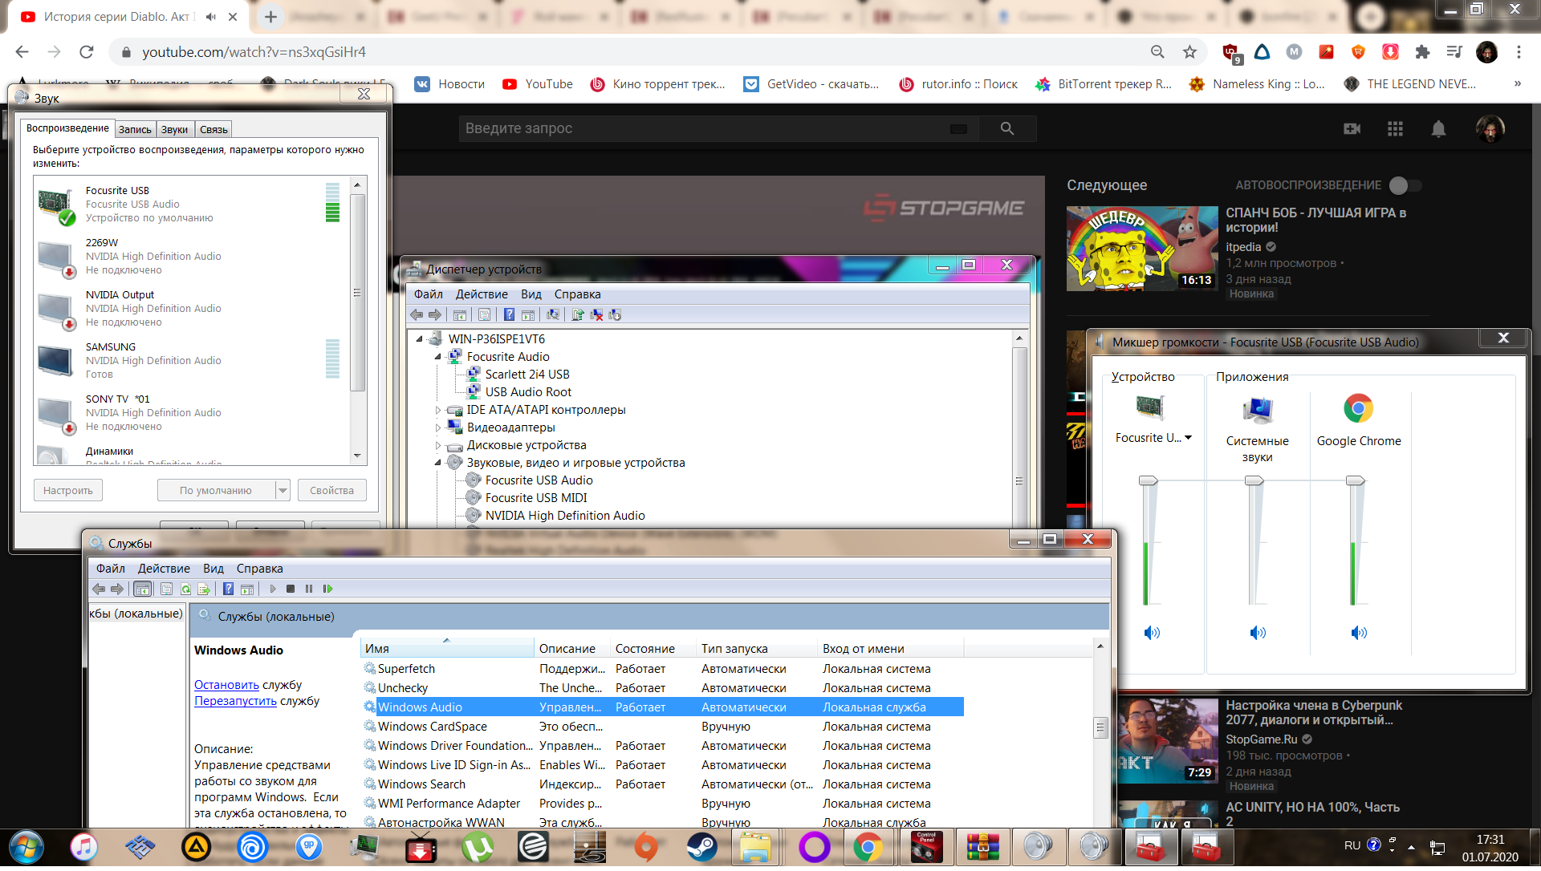Click help icon in Device Manager toolbar
Screen dimensions: 1541x871
click(509, 314)
